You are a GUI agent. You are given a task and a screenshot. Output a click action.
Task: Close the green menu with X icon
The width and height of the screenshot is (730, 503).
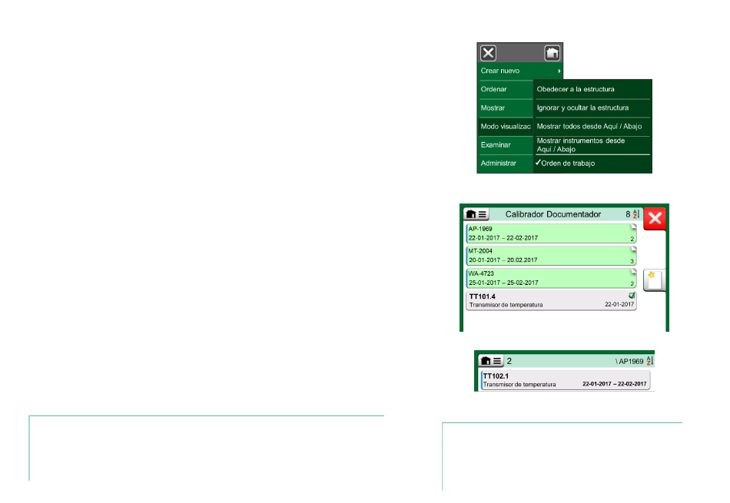(x=488, y=53)
